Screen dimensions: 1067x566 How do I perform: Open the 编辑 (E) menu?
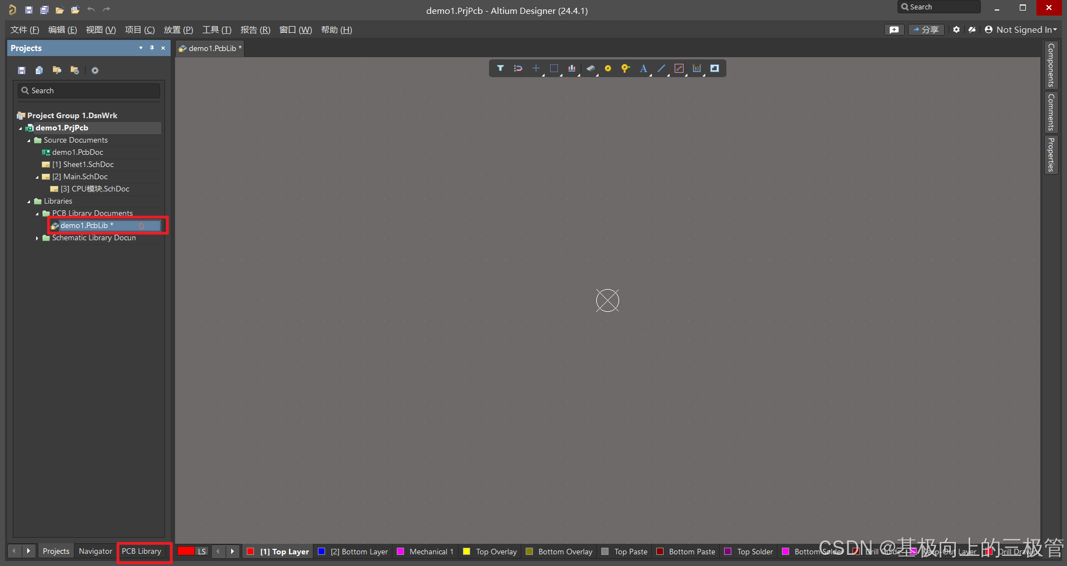63,30
